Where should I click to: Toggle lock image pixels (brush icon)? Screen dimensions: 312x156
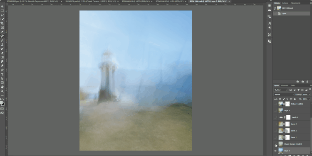(x=284, y=99)
